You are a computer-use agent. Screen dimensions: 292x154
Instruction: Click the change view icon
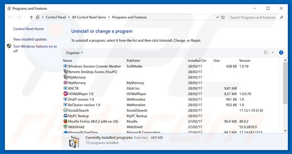pyautogui.click(x=266, y=53)
